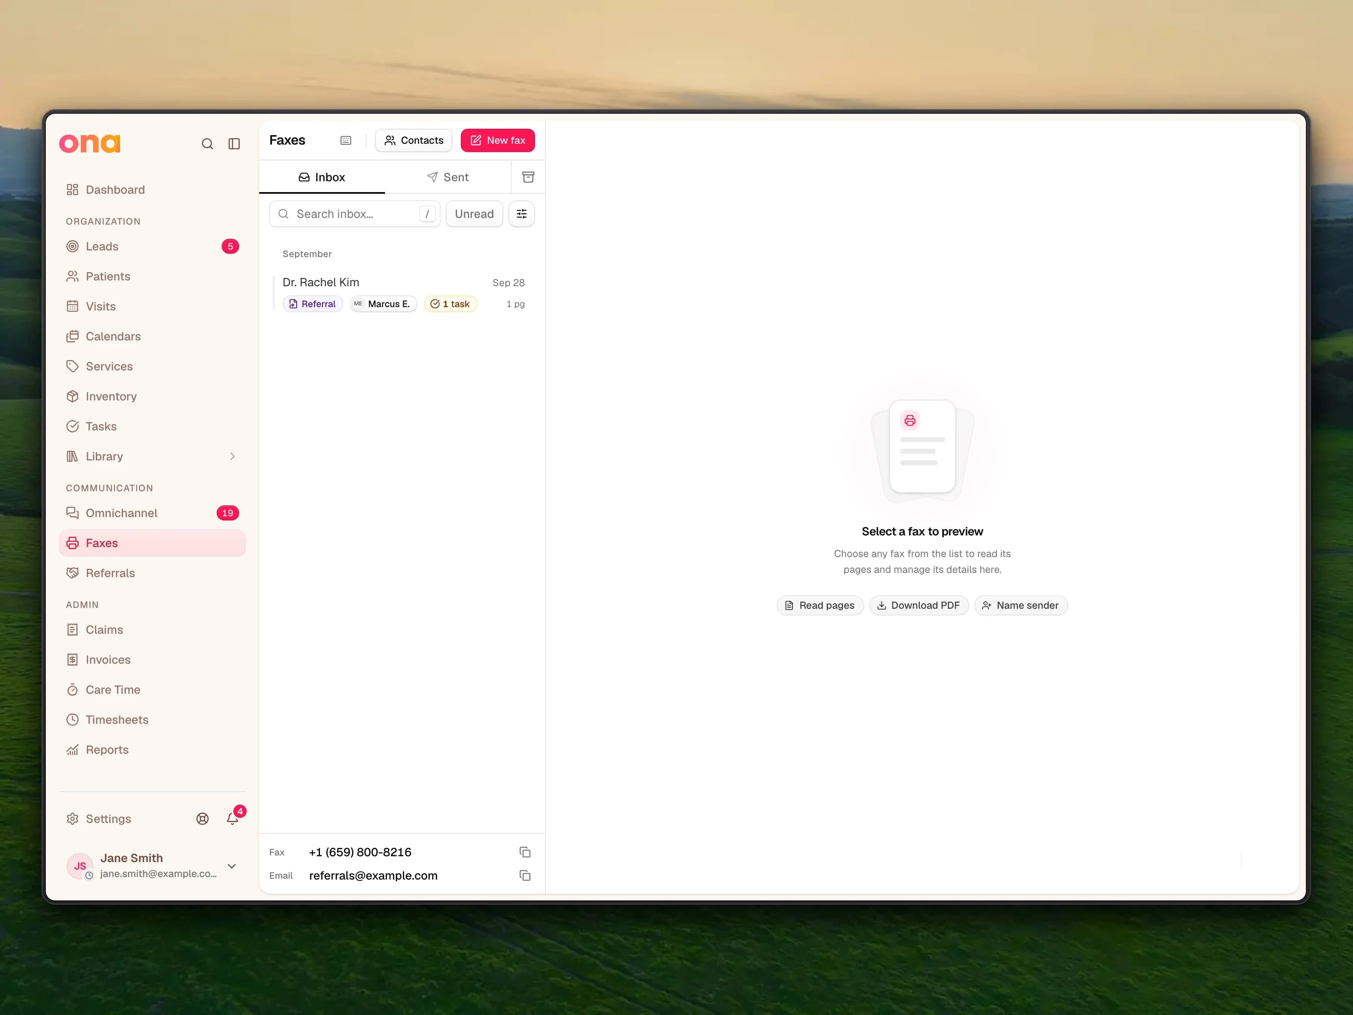Open the Contacts button
1353x1015 pixels.
point(413,141)
